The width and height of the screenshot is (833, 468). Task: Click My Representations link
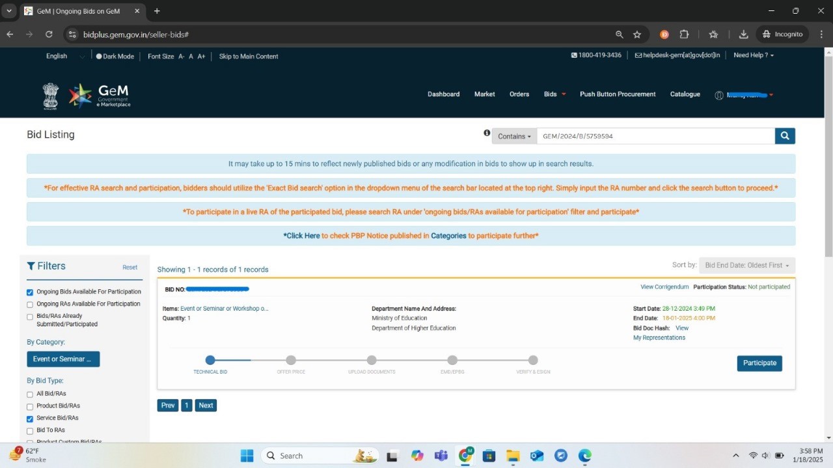[659, 338]
